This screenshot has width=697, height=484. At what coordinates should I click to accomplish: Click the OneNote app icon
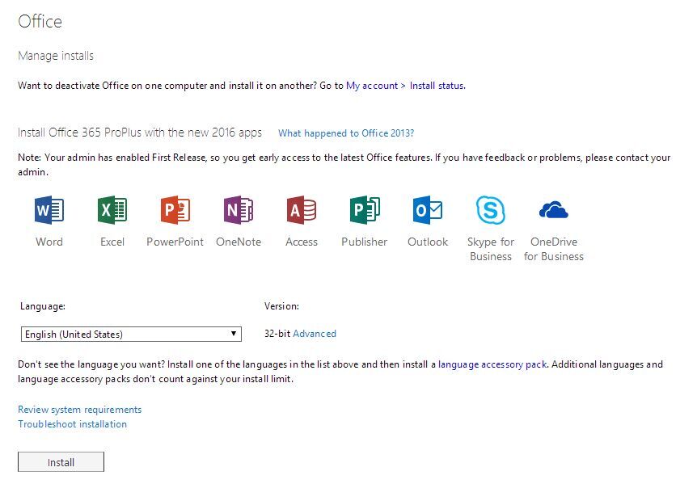(x=239, y=210)
